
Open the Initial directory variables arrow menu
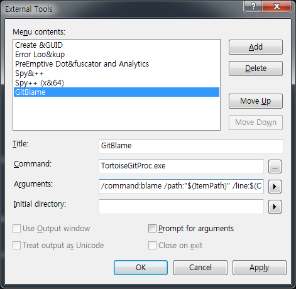(275, 207)
